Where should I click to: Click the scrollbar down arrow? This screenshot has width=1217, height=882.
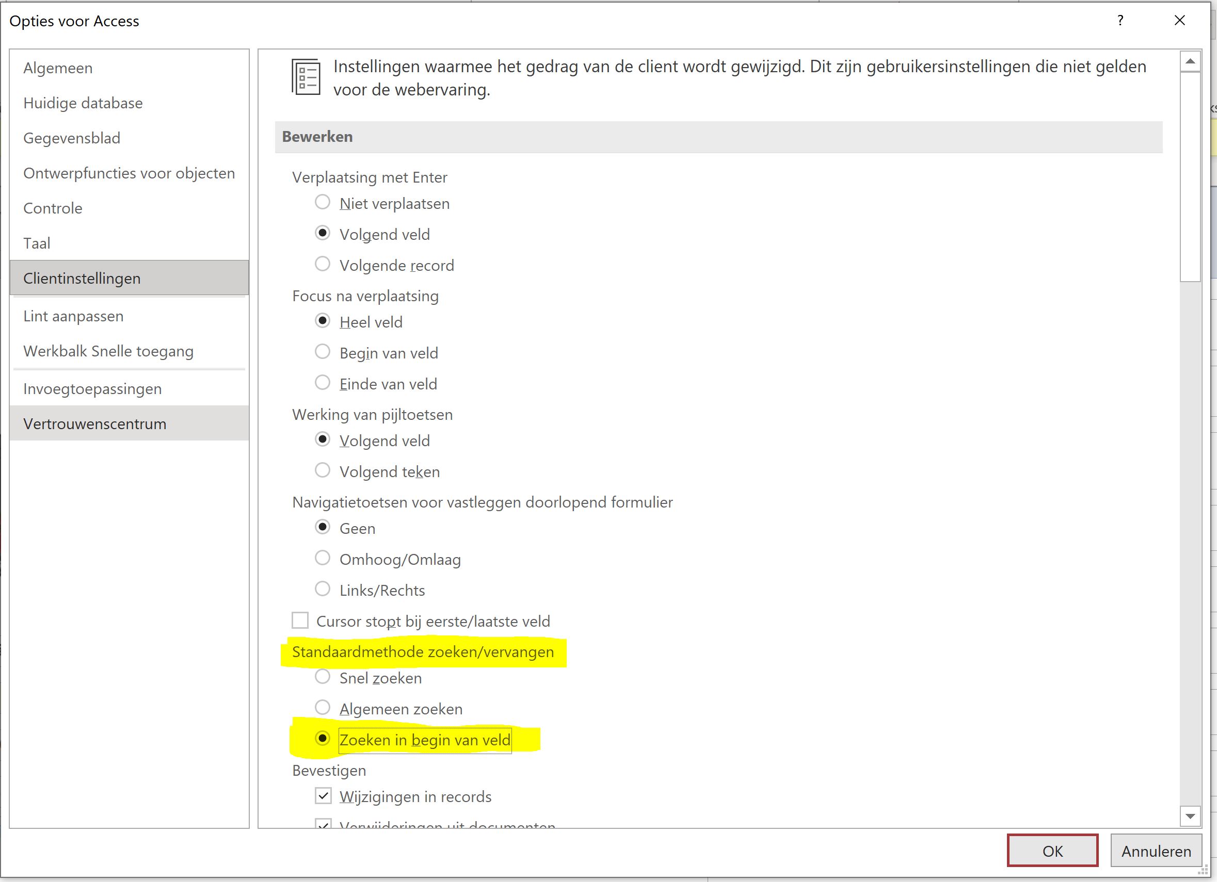(x=1190, y=816)
